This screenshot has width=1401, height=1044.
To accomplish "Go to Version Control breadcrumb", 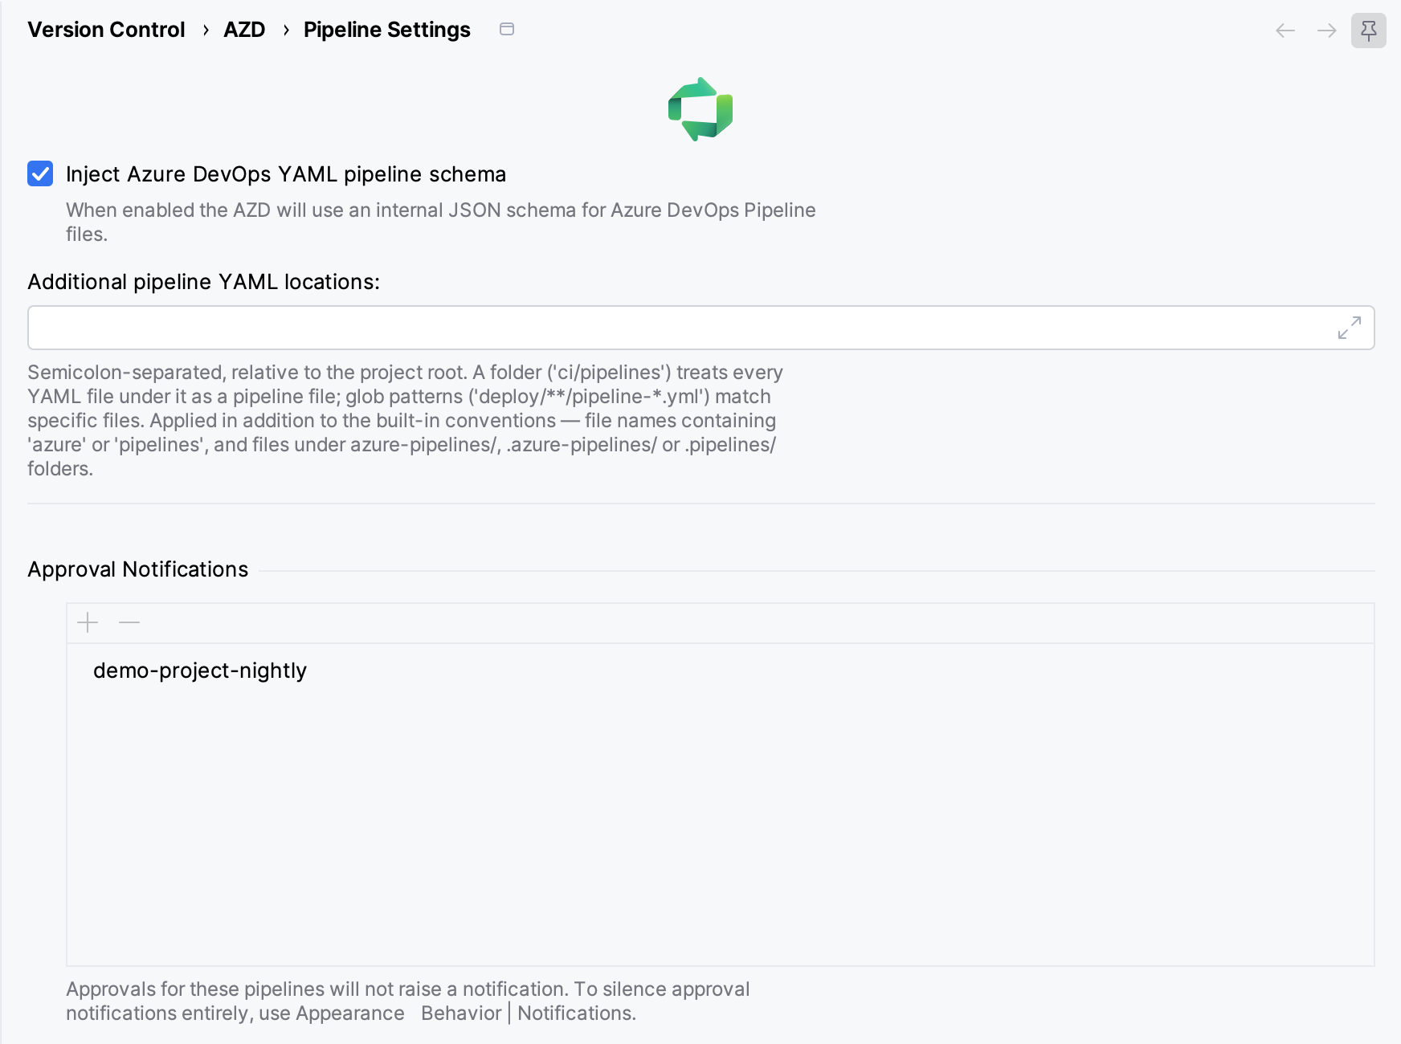I will 106,30.
